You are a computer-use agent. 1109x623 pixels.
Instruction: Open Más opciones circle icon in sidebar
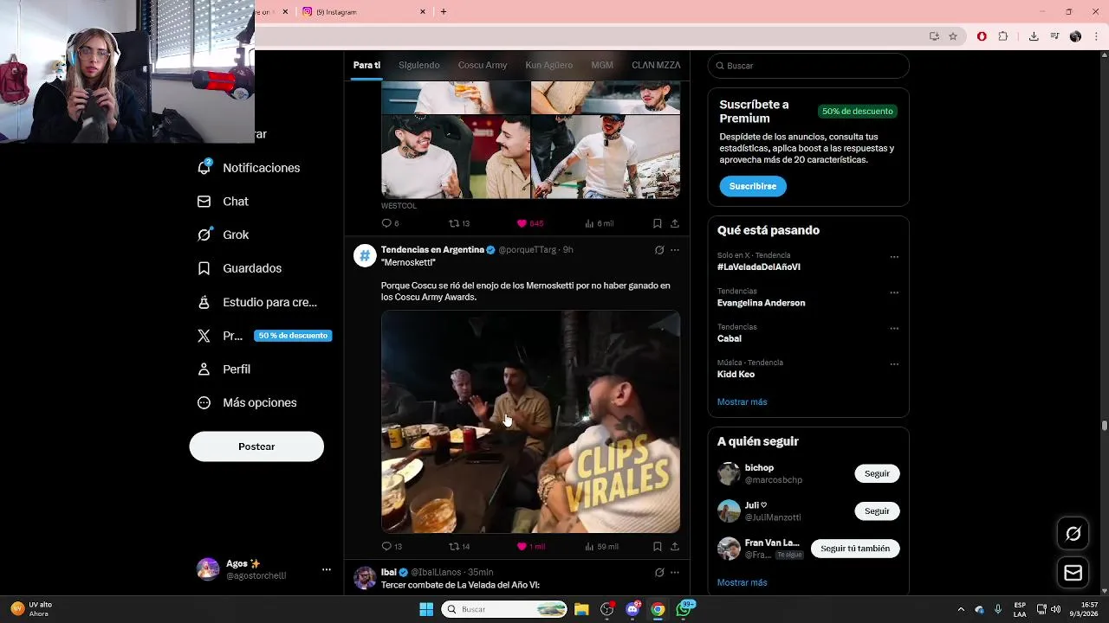coord(204,402)
